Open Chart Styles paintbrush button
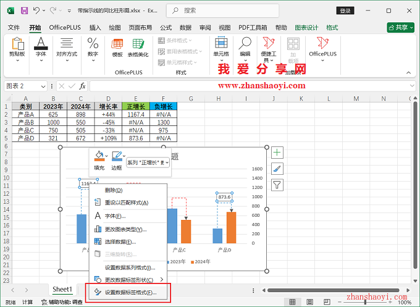Image resolution: width=420 pixels, height=307 pixels. pos(277,169)
